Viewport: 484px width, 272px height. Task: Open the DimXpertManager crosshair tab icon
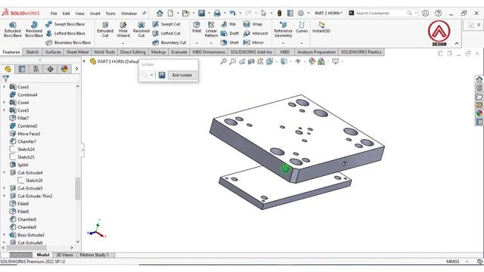51,69
